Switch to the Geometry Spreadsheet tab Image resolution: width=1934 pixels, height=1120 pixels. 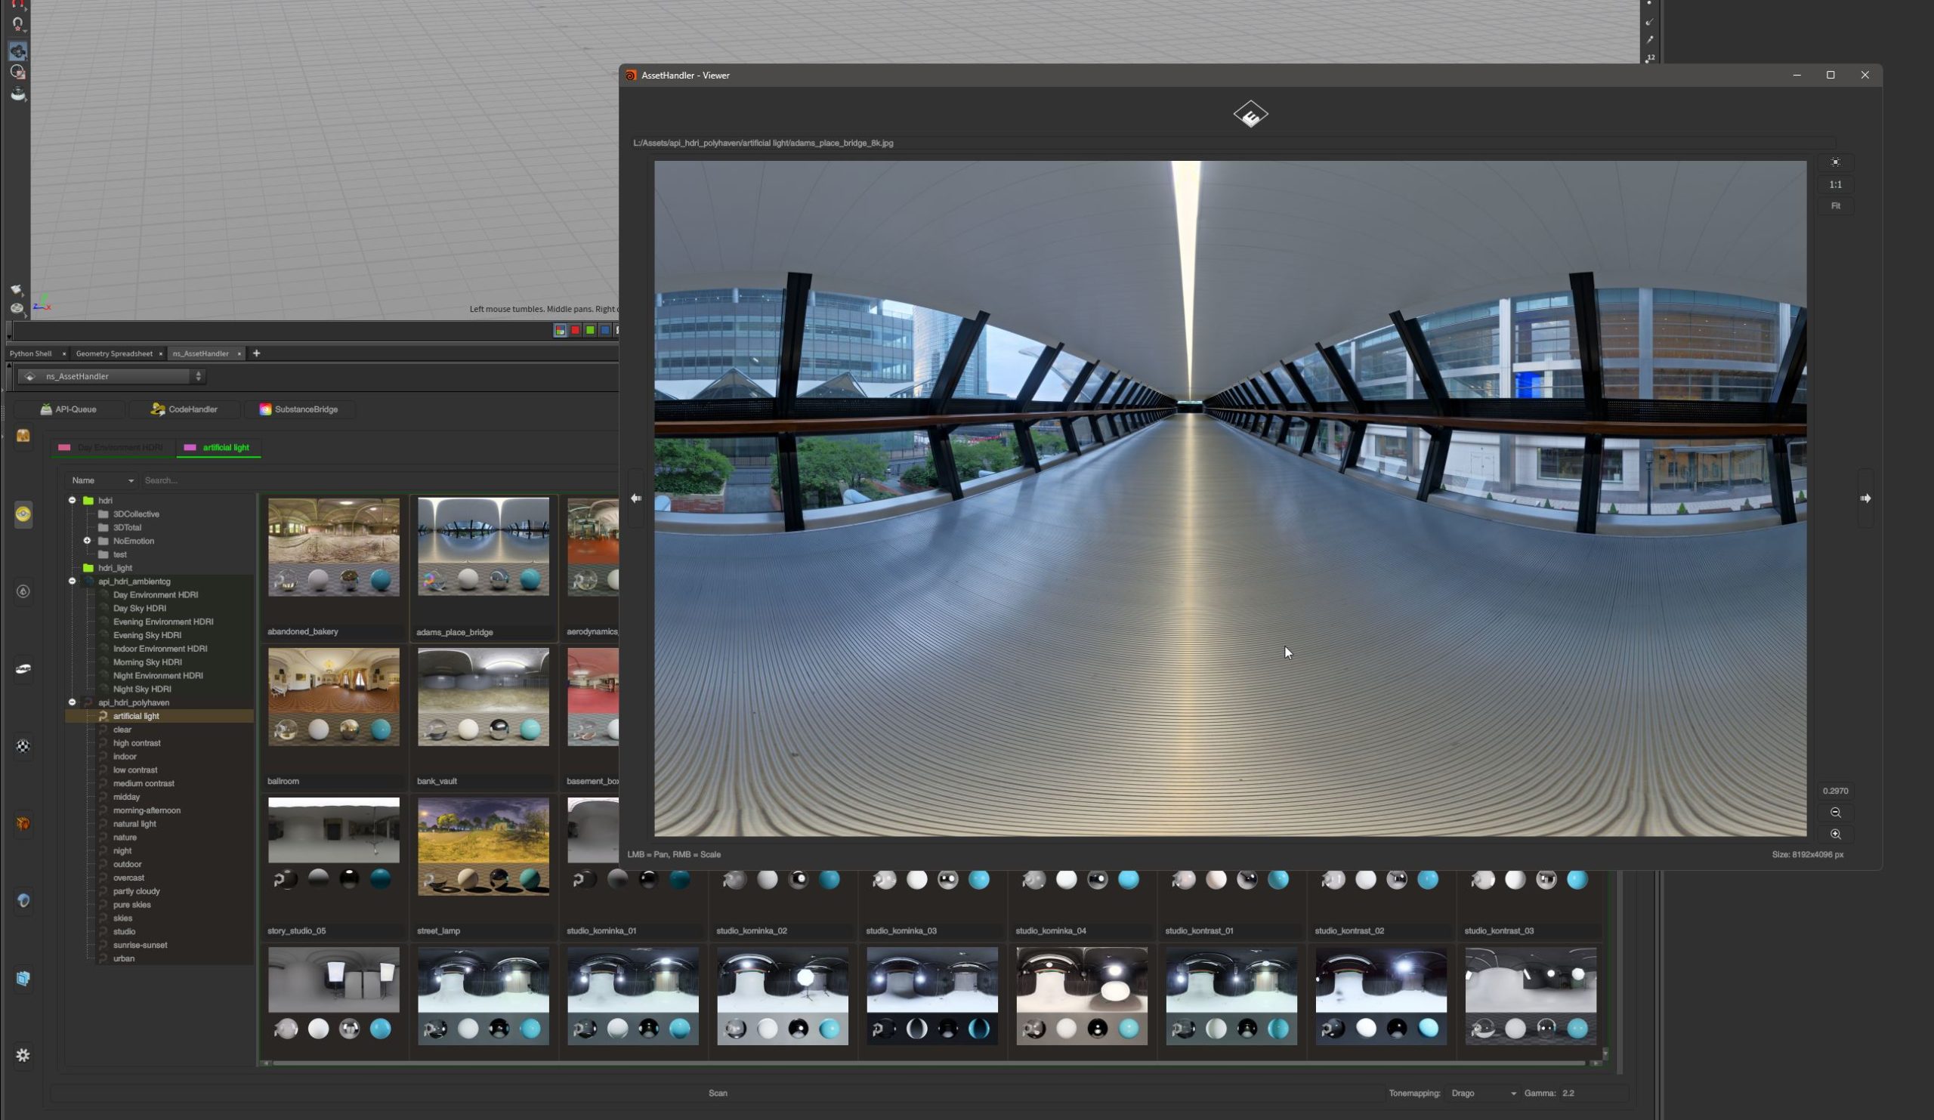pos(113,353)
